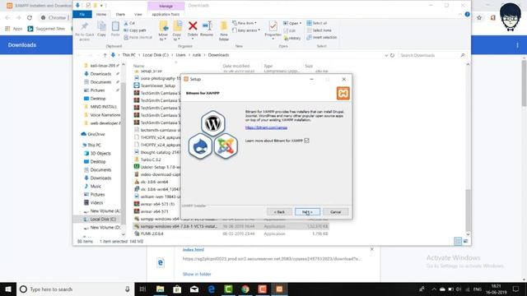Click Users in the address breadcrumb
This screenshot has height=296, width=527.
click(181, 55)
